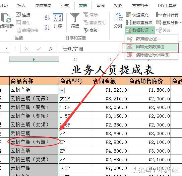Select column C header
Viewport: 182px width, 176px height.
[x=75, y=59]
